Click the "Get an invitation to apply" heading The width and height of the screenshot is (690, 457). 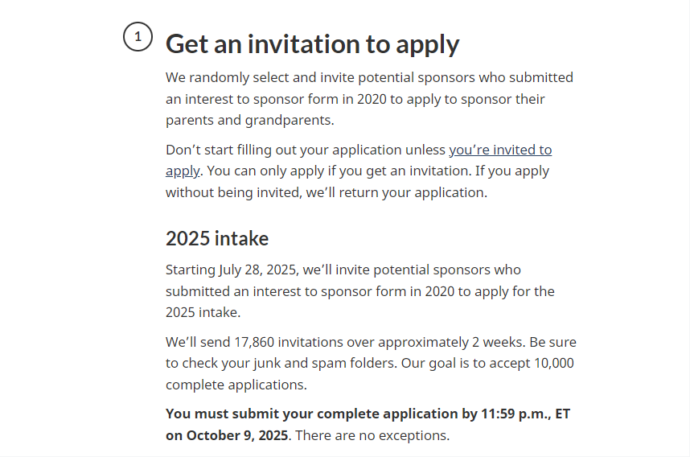(313, 44)
